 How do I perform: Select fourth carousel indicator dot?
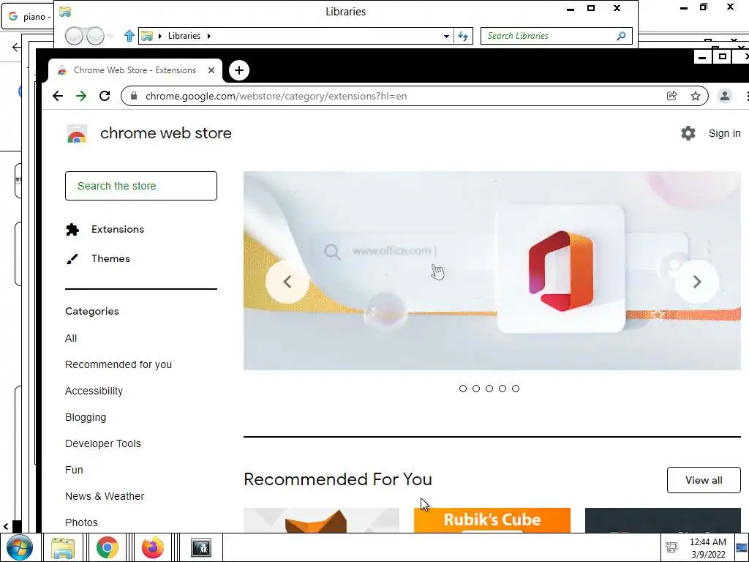click(x=502, y=389)
